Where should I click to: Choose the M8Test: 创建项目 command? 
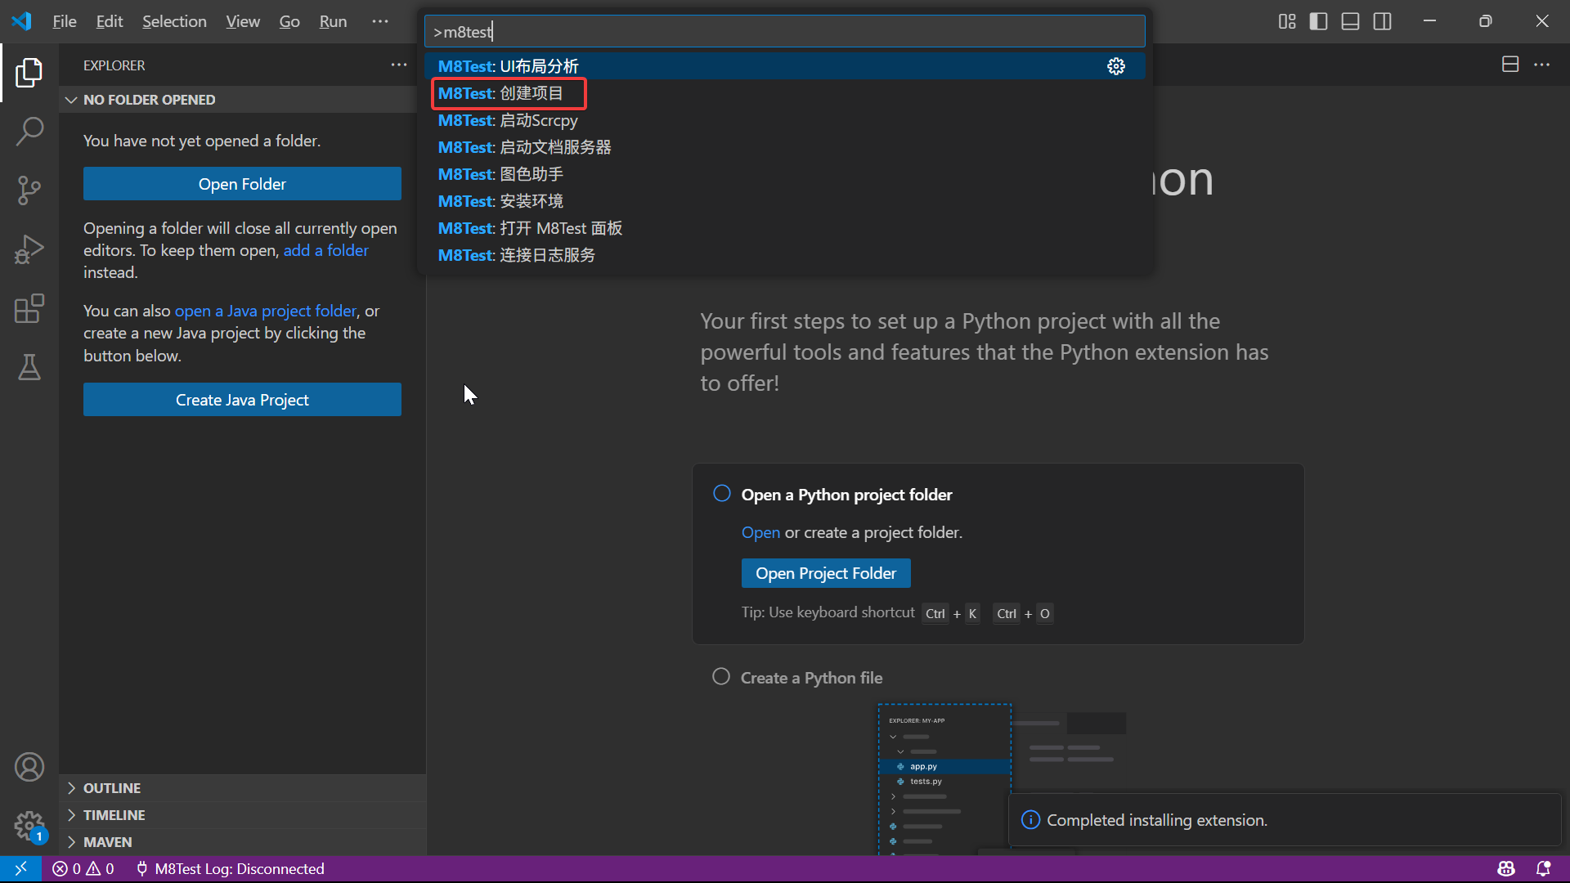[500, 93]
